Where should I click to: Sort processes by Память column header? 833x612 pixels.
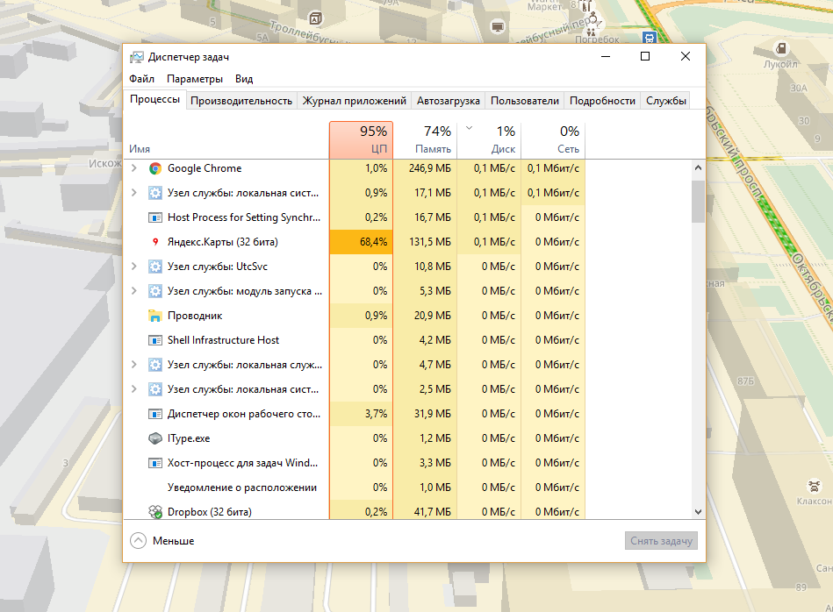pos(425,140)
